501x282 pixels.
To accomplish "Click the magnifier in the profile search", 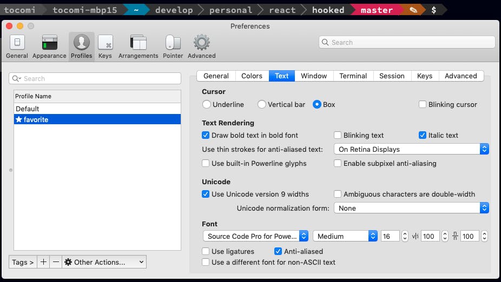I will (x=16, y=78).
